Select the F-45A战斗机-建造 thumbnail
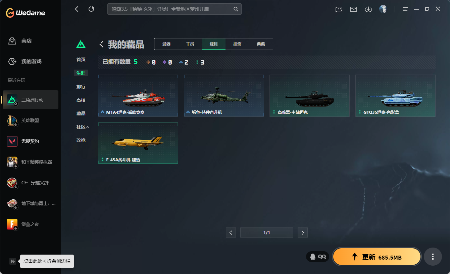The height and width of the screenshot is (274, 450). coord(138,143)
